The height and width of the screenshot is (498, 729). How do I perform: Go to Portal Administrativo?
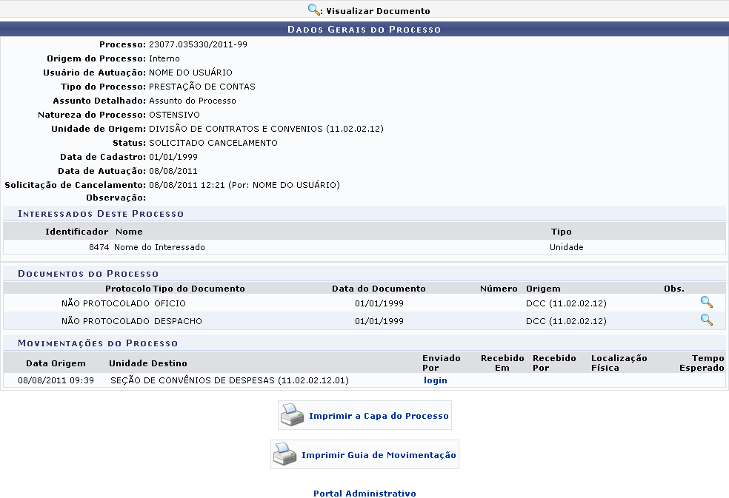point(364,494)
